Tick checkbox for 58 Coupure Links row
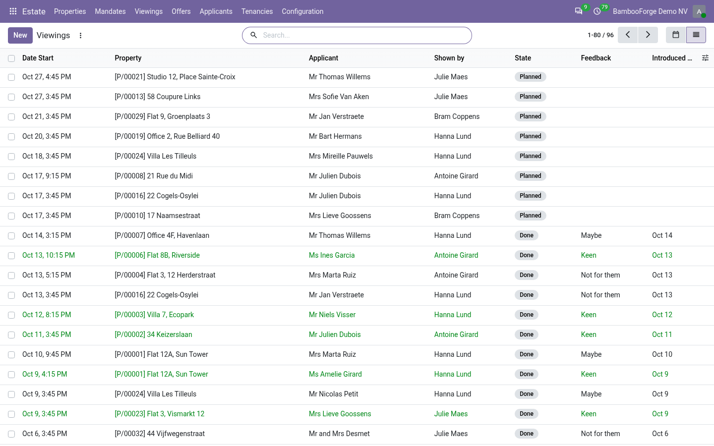 click(11, 97)
